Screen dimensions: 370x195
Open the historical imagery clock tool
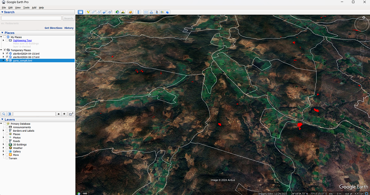[117, 12]
